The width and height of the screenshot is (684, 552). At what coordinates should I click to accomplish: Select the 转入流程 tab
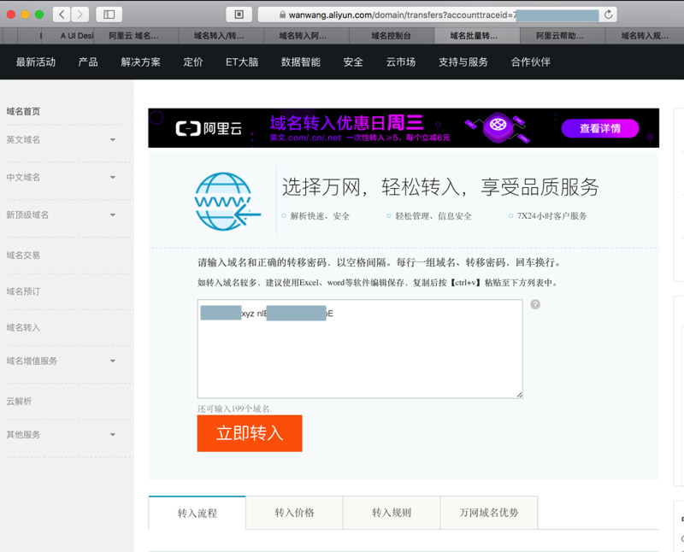198,513
